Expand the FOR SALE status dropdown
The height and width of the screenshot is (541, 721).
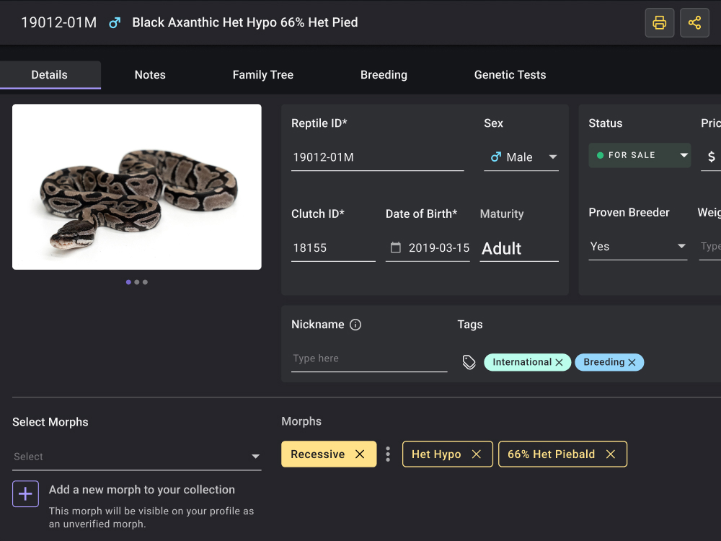(x=683, y=155)
